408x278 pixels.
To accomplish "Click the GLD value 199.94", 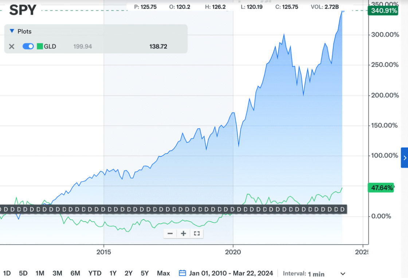I will (82, 46).
